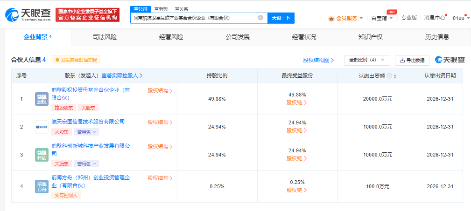Select the 经营风险 tab
The height and width of the screenshot is (211, 471).
pyautogui.click(x=171, y=37)
